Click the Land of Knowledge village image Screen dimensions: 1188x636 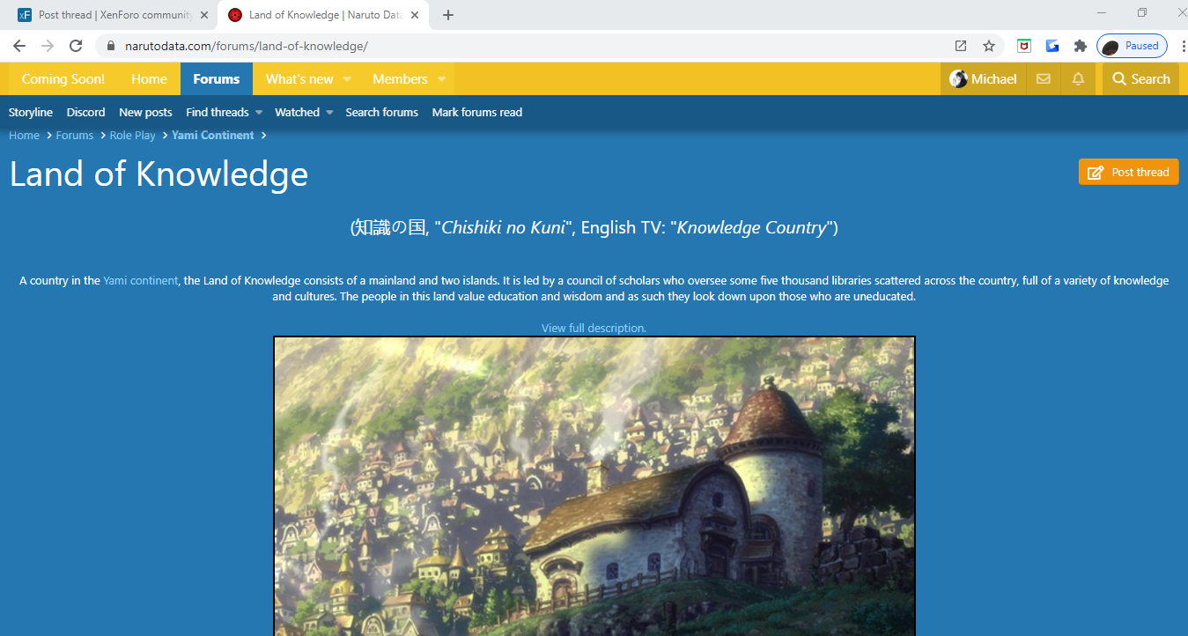coord(594,486)
